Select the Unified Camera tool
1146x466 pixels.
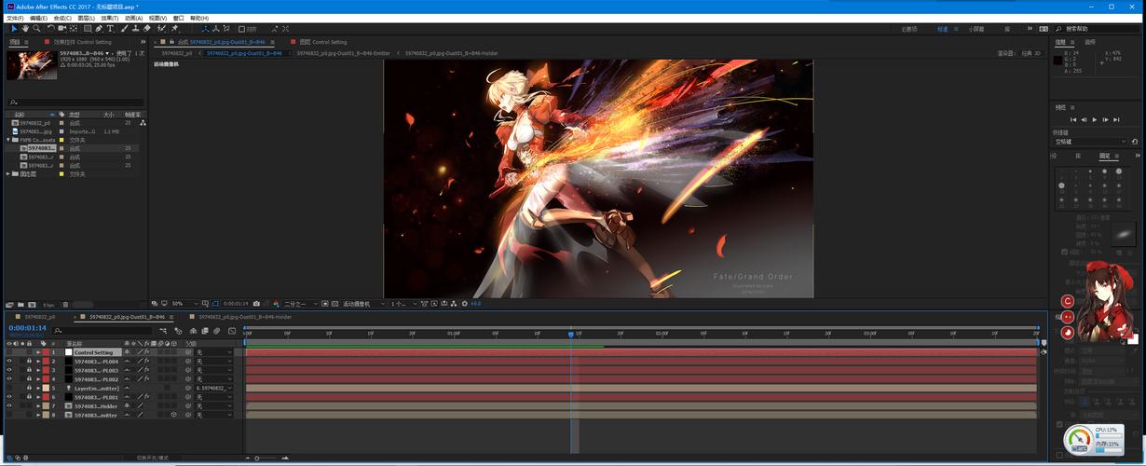click(x=62, y=29)
